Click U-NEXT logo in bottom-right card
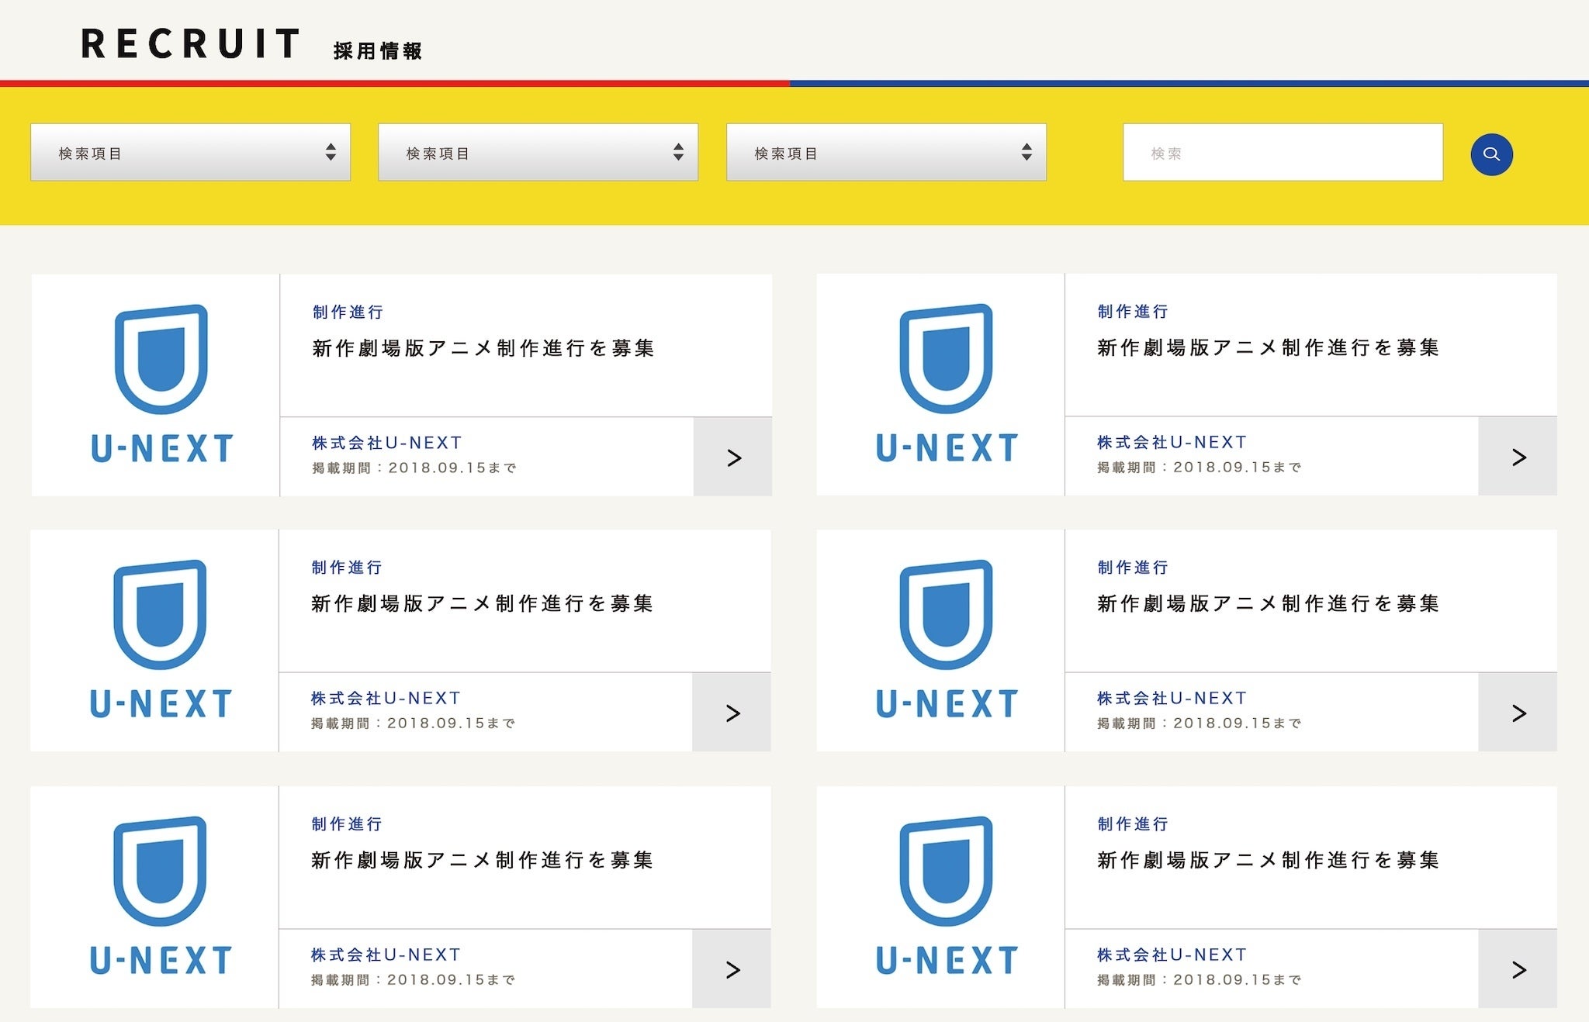The height and width of the screenshot is (1022, 1589). click(946, 896)
